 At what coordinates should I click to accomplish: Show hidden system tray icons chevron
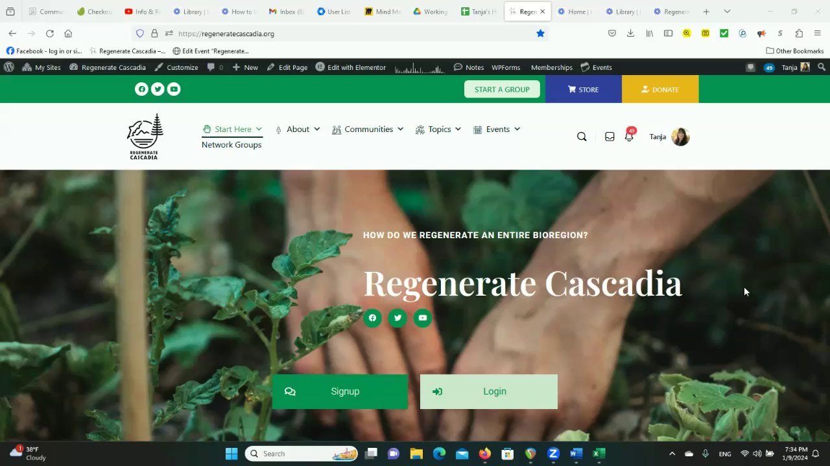tap(672, 454)
